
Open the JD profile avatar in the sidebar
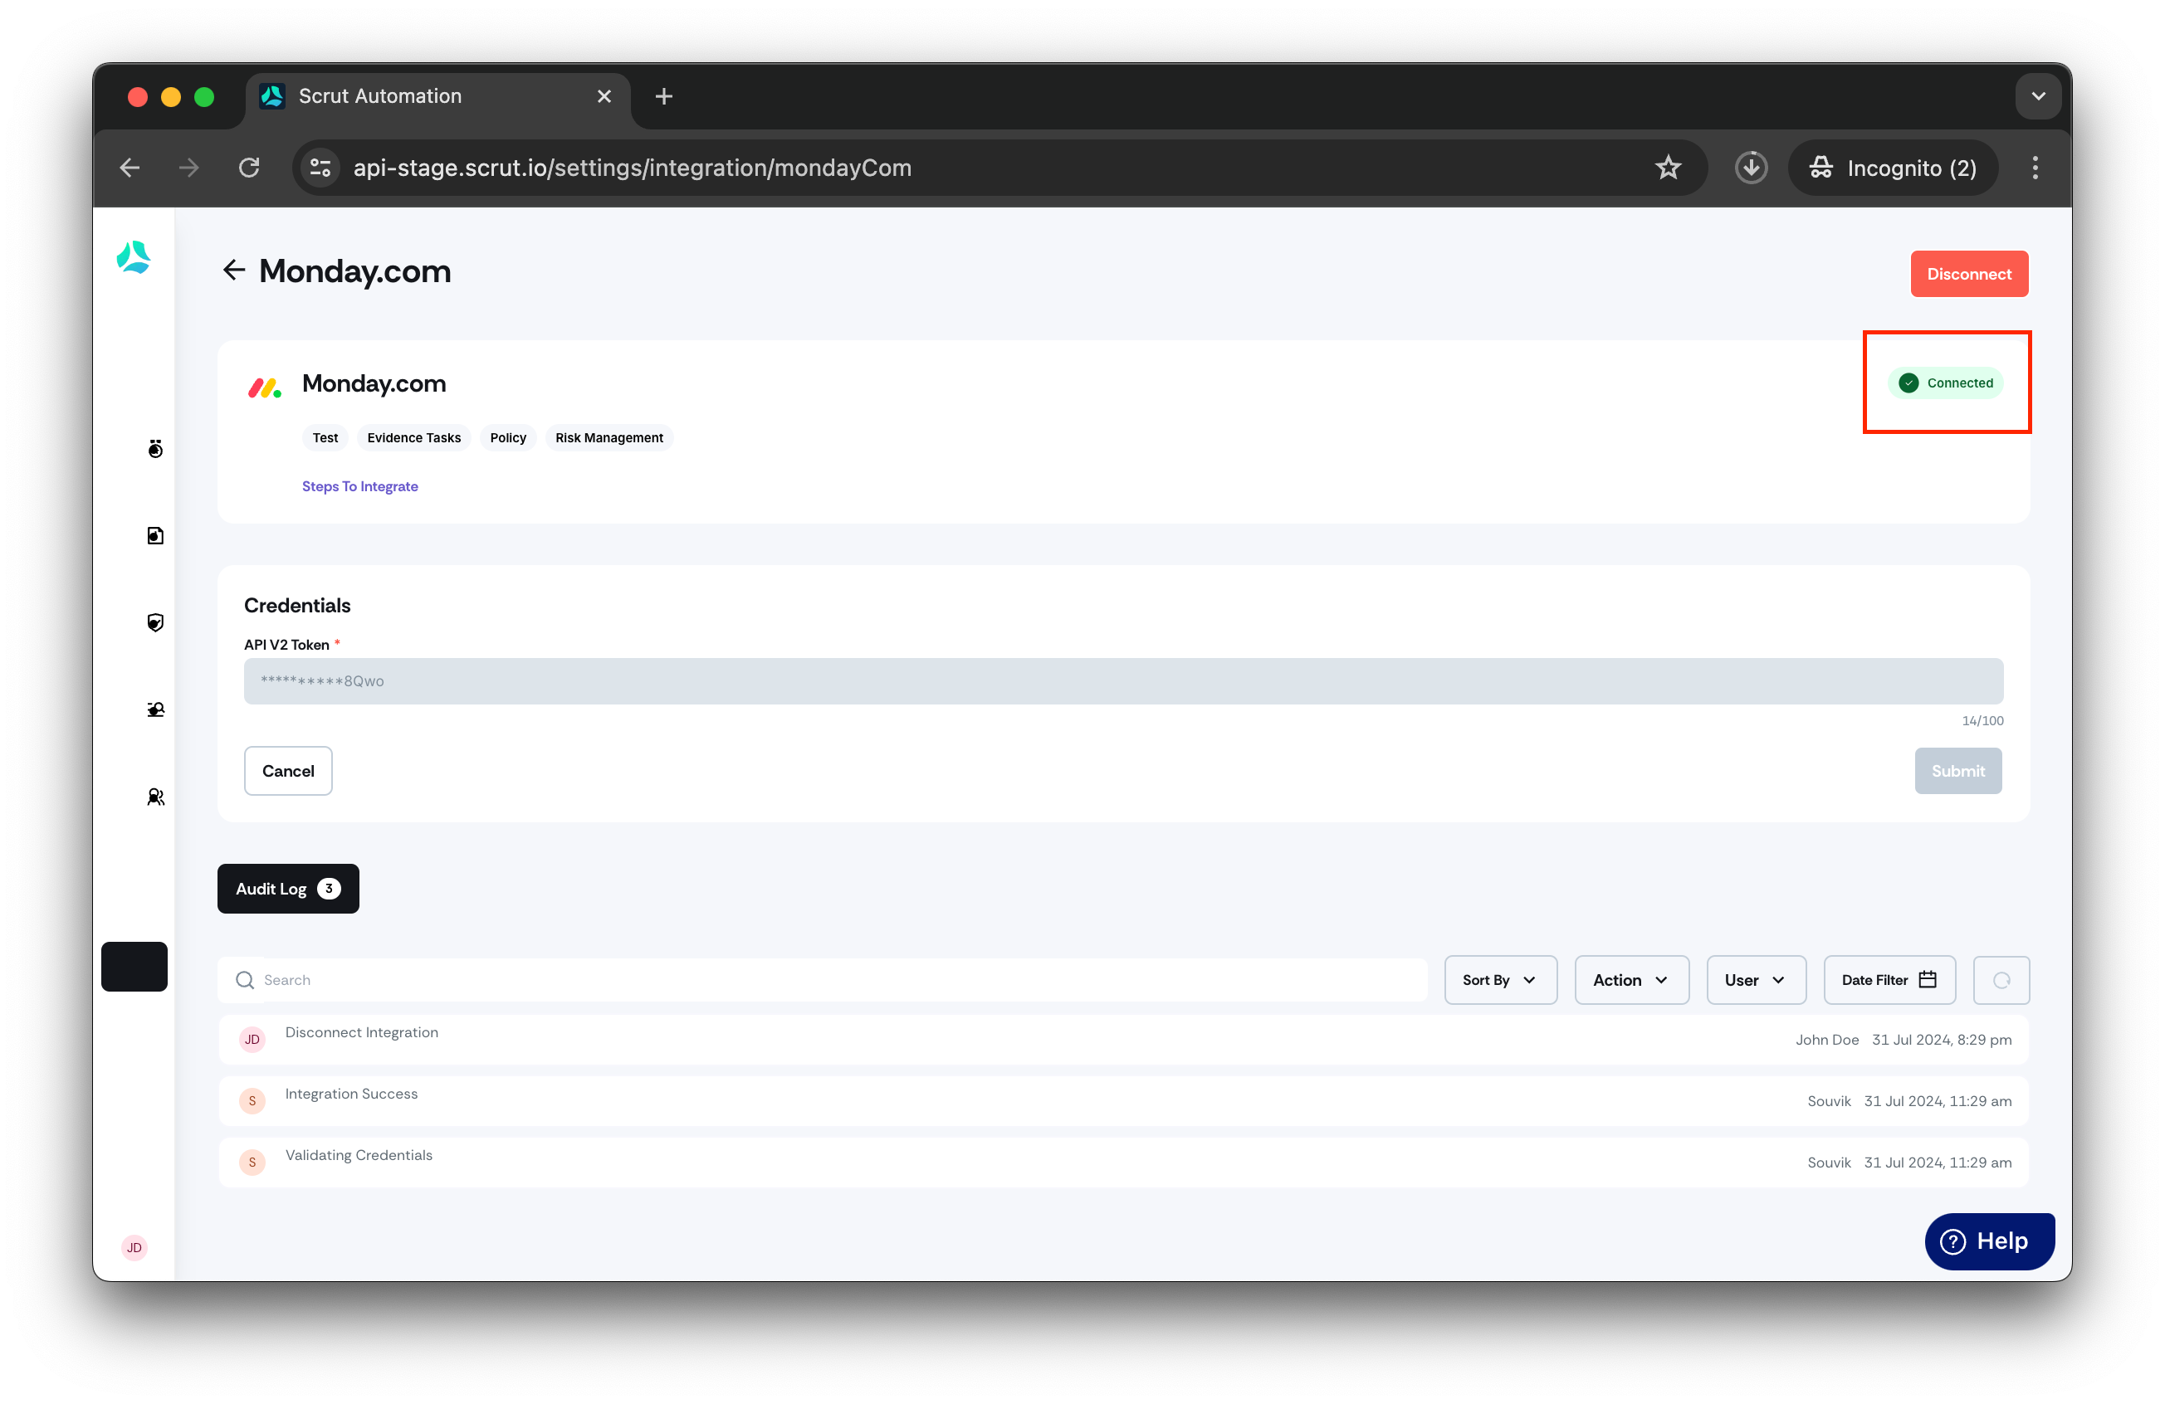click(134, 1246)
